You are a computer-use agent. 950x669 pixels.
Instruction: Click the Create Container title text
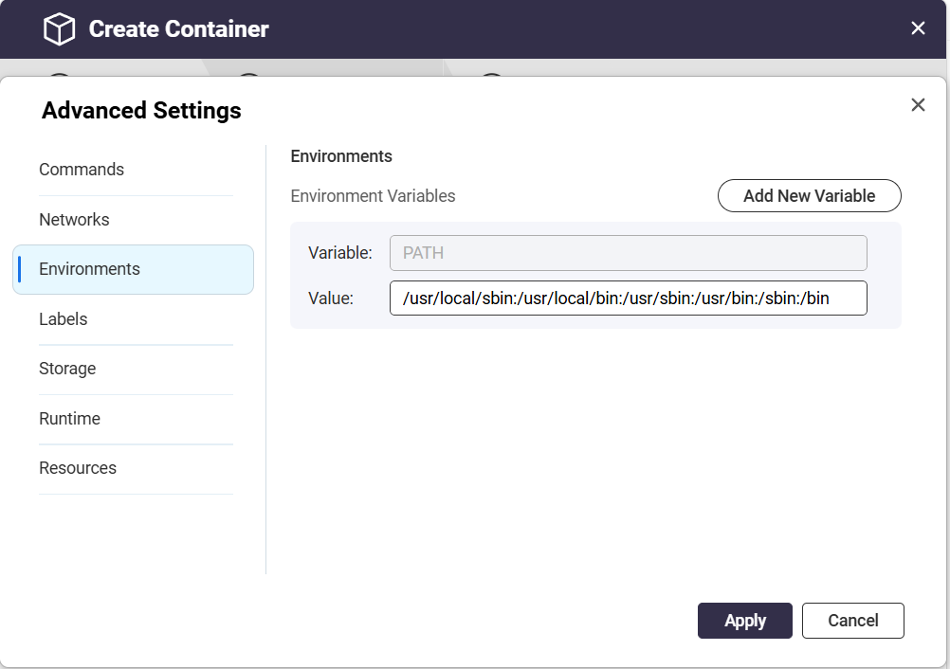[179, 29]
